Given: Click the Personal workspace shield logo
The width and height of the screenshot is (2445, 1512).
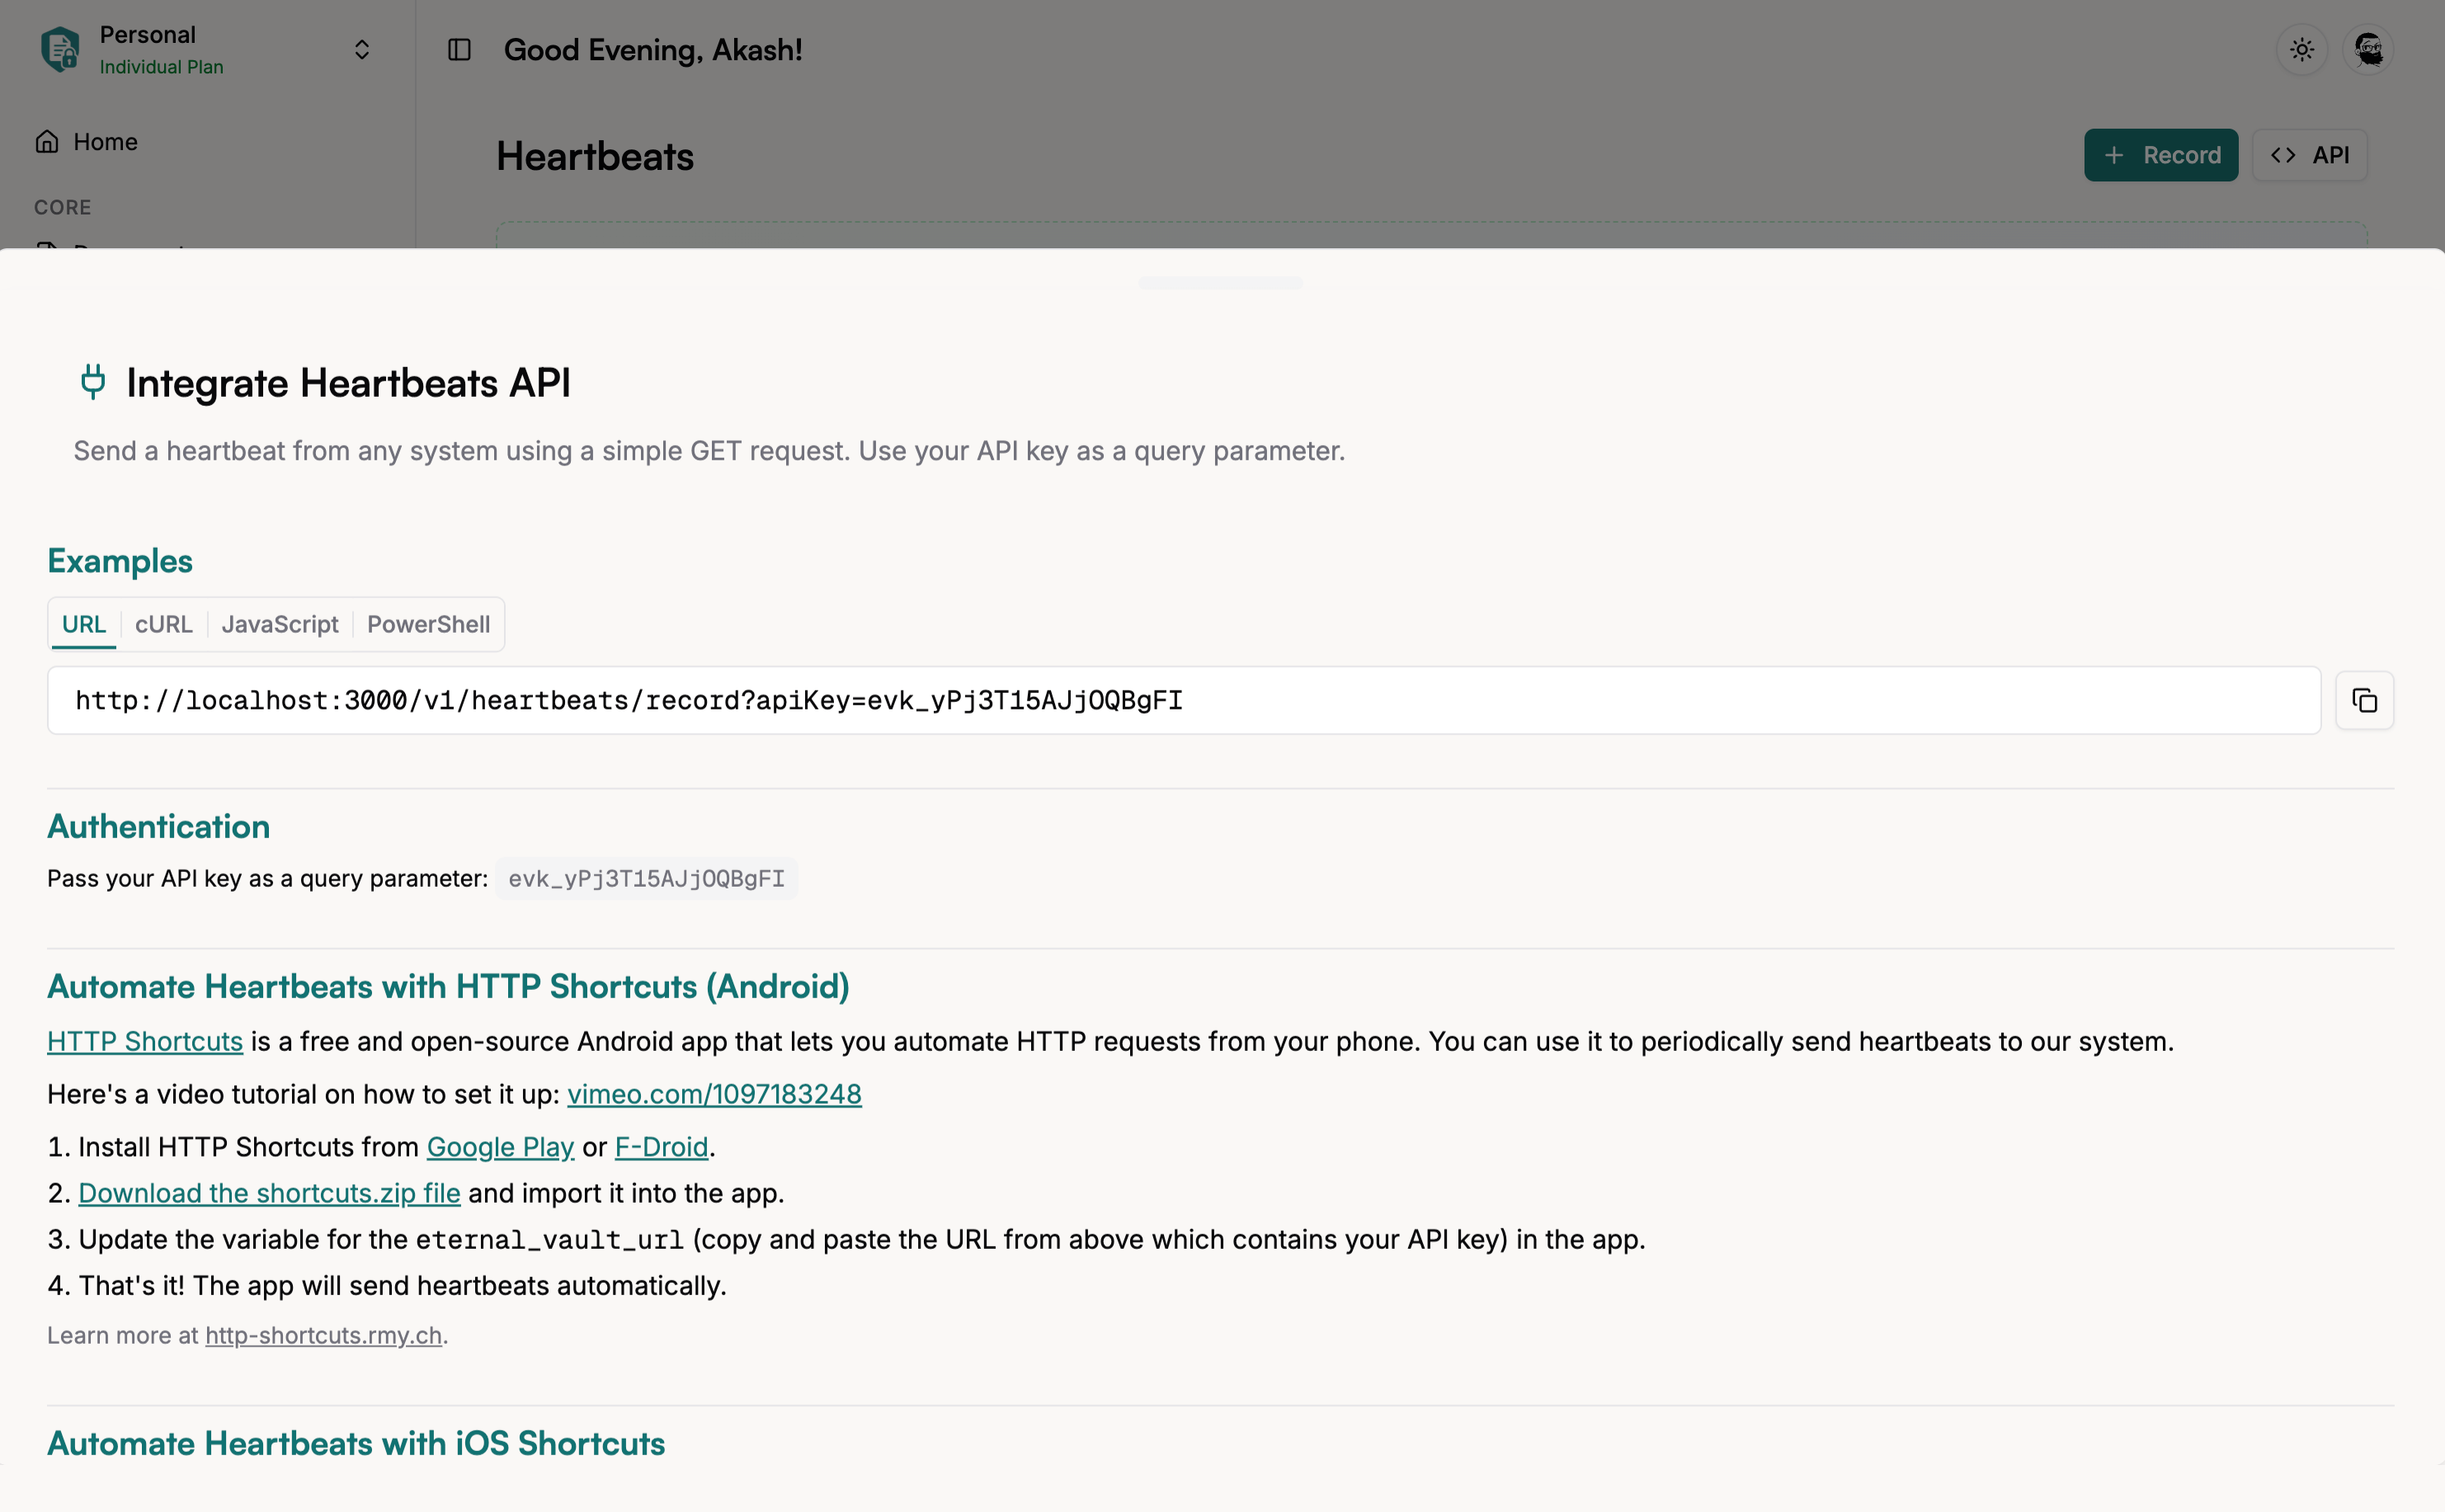Looking at the screenshot, I should pos(60,50).
